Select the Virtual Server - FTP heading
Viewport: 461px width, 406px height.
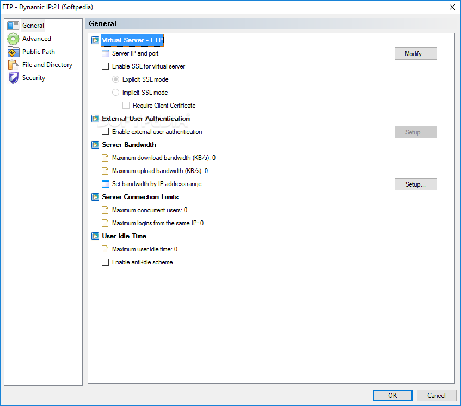132,40
